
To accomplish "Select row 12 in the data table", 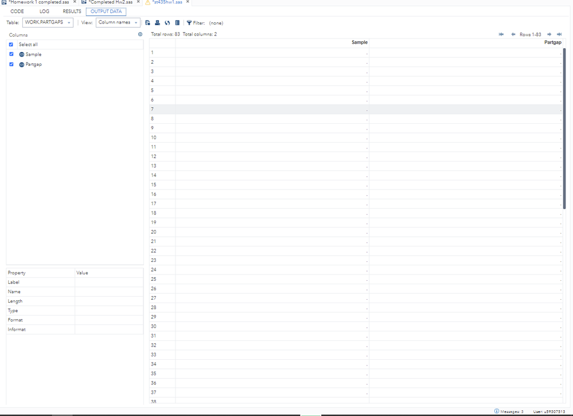I will [356, 156].
